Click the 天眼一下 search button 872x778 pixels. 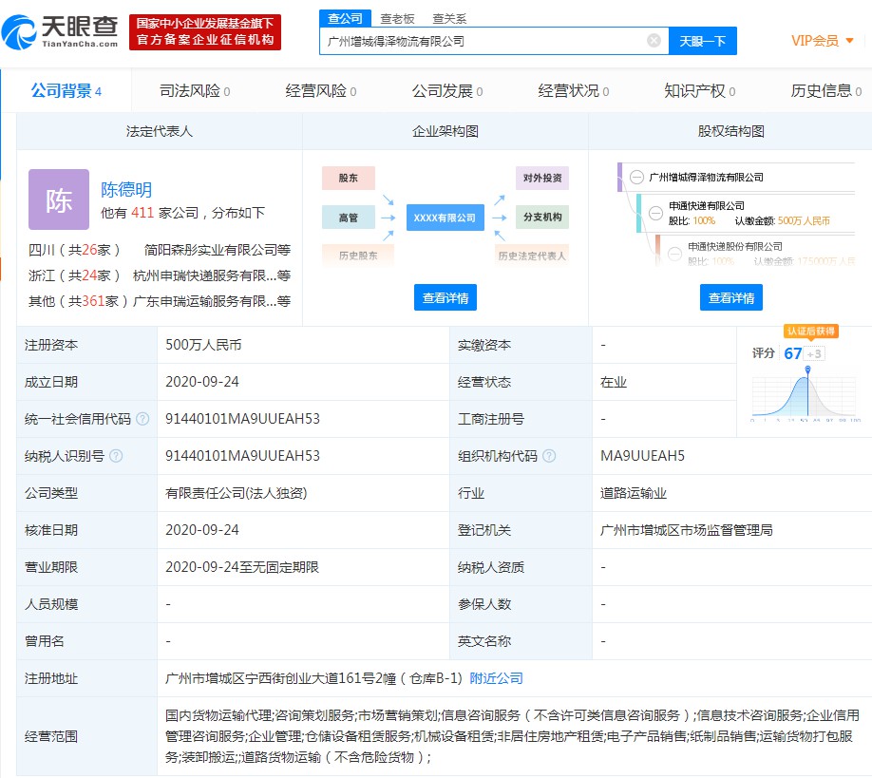[702, 41]
